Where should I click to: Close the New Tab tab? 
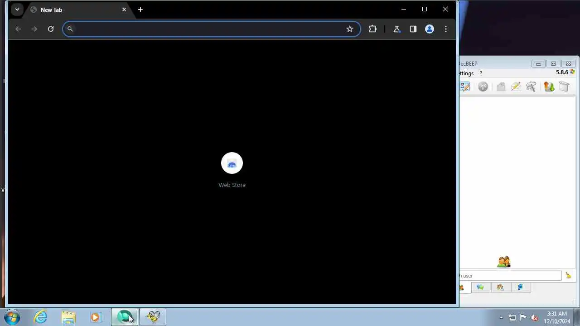[x=124, y=10]
